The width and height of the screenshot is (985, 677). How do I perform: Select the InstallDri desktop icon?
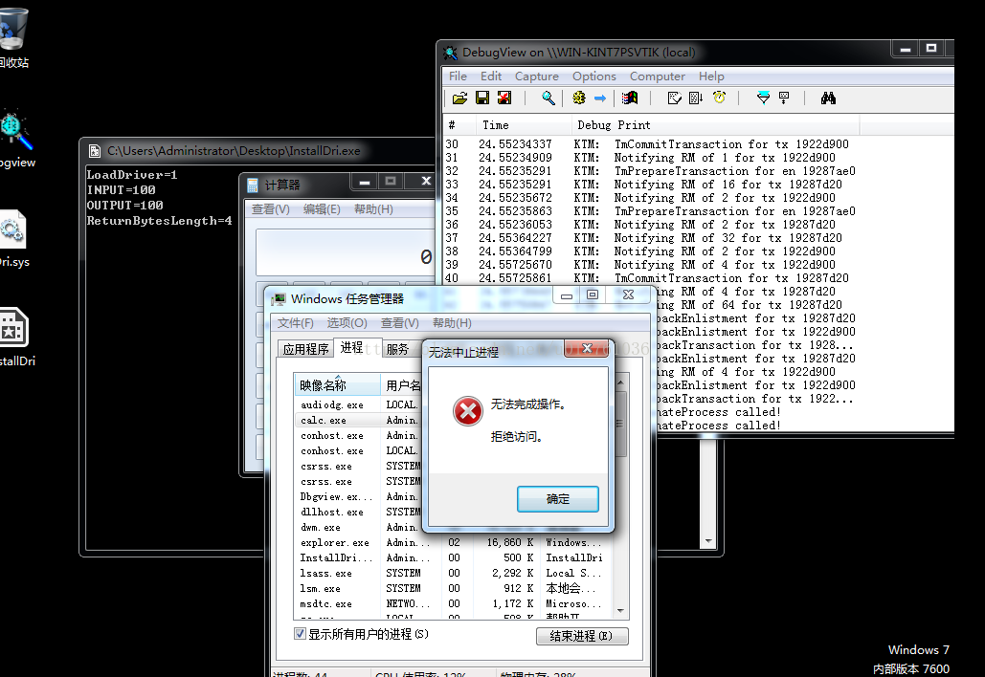[x=16, y=338]
